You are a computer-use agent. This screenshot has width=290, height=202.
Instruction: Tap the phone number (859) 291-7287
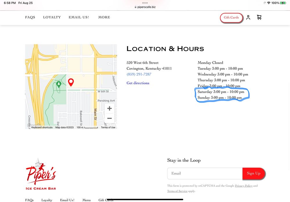pos(139,74)
